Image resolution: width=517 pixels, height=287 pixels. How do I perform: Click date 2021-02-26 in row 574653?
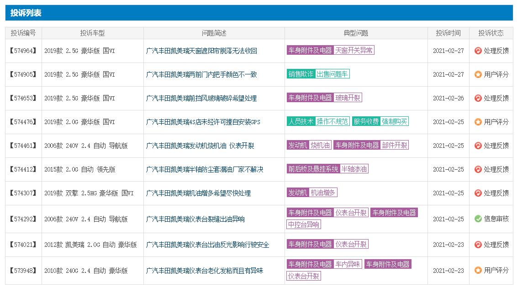[x=448, y=98]
